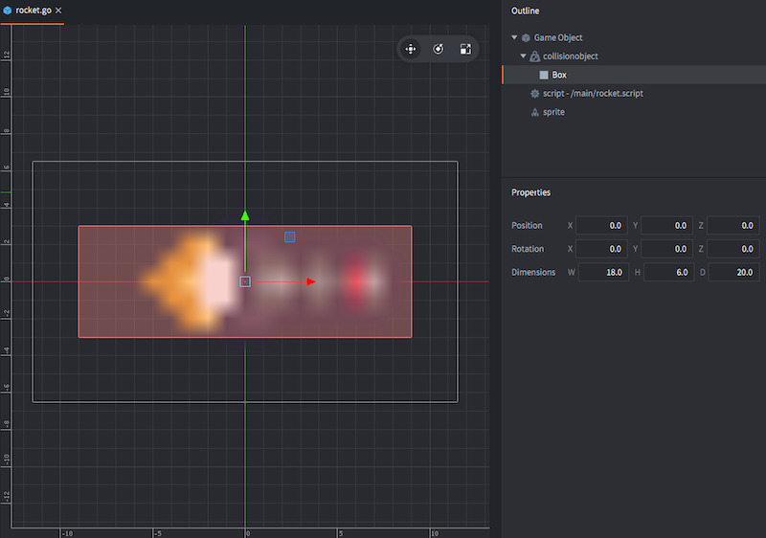
Task: Select script - /main/rocket.script item
Action: coord(593,93)
